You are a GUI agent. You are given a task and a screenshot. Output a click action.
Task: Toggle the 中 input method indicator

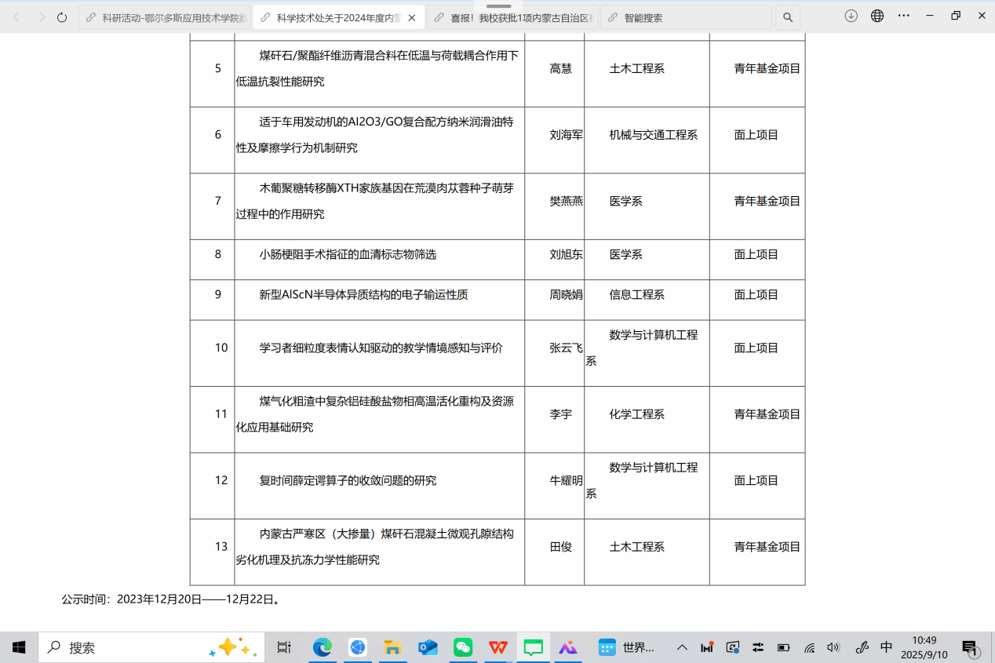click(886, 647)
